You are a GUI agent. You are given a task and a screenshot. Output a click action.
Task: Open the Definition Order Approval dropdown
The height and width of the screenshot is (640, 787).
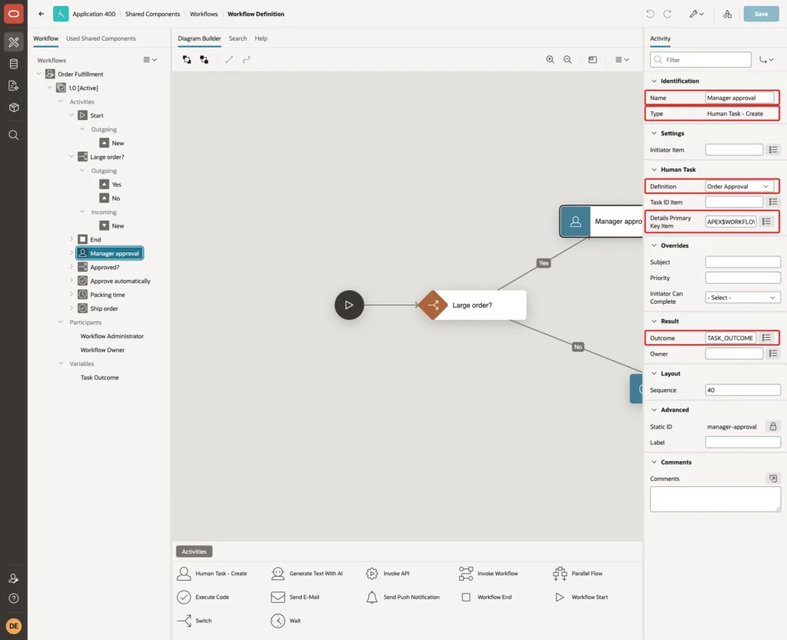739,186
